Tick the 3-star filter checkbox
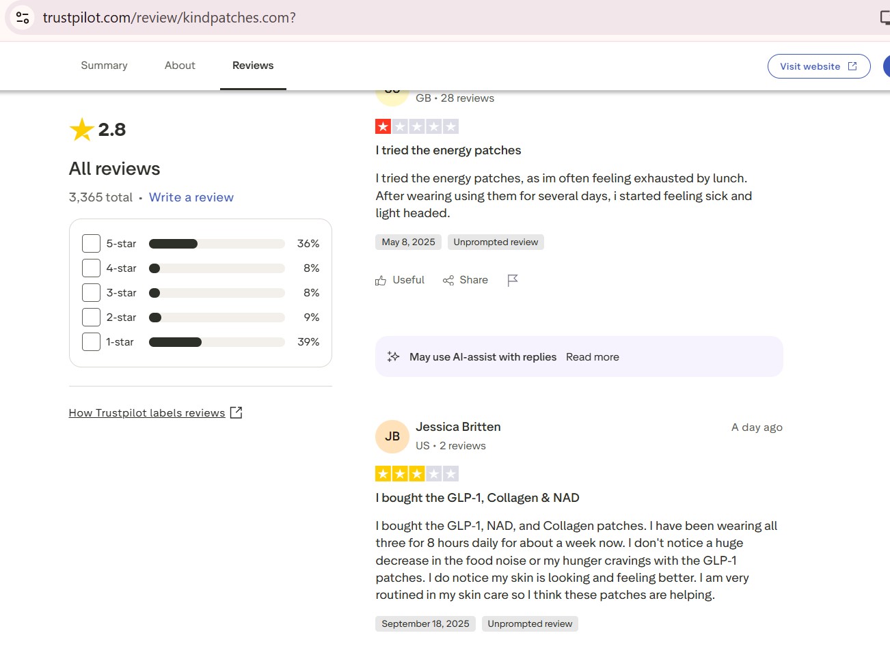The height and width of the screenshot is (646, 890). click(x=91, y=293)
